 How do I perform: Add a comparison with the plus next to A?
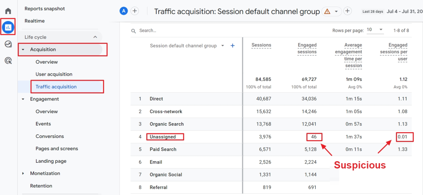(135, 11)
